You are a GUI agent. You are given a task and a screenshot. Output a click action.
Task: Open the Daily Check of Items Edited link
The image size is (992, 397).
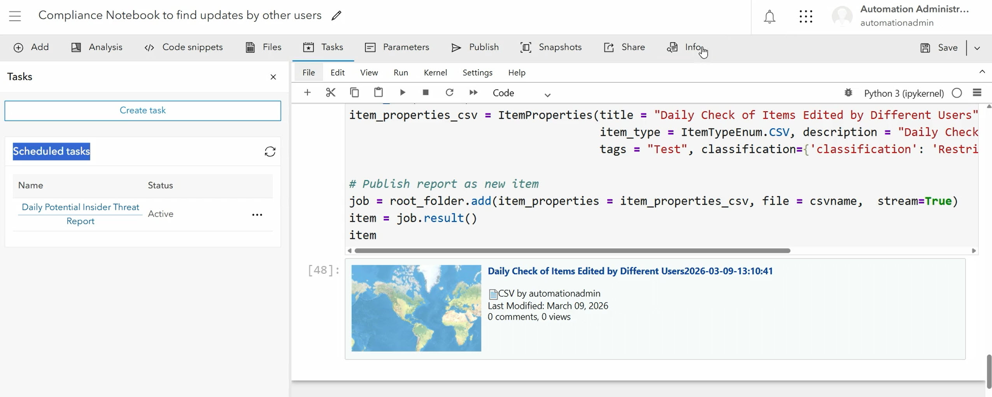(630, 271)
